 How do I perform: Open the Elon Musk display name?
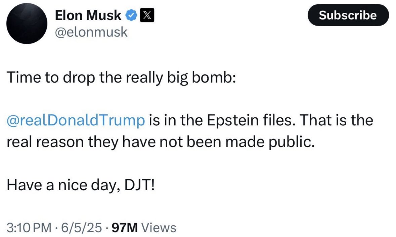click(88, 15)
